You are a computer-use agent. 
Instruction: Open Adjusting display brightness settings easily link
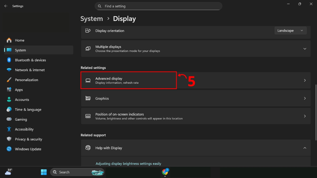pos(128,163)
